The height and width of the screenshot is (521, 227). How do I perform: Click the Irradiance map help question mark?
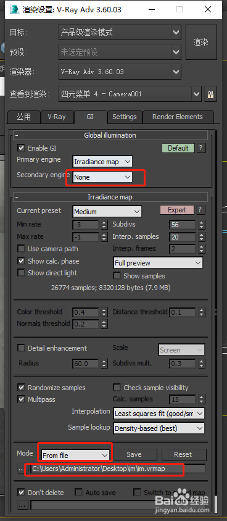point(200,210)
